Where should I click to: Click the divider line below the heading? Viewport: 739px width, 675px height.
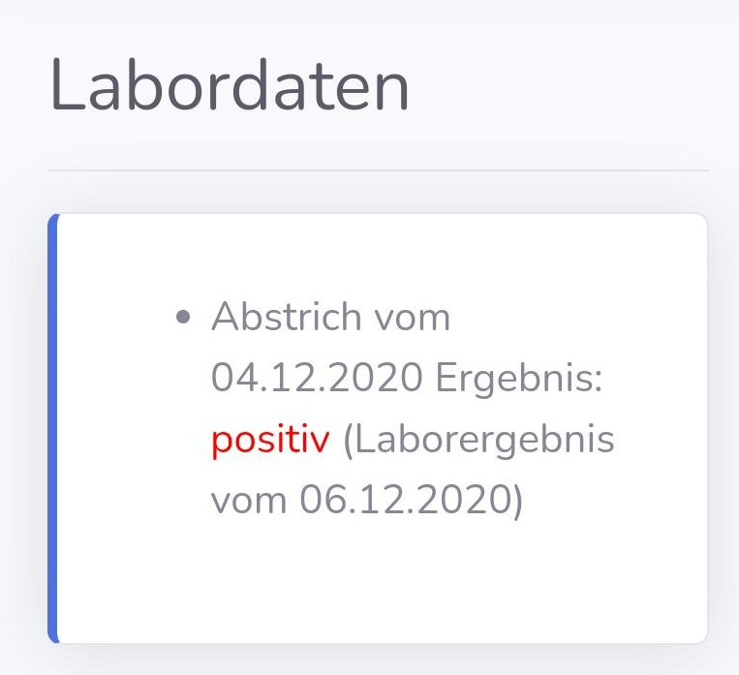(x=378, y=170)
